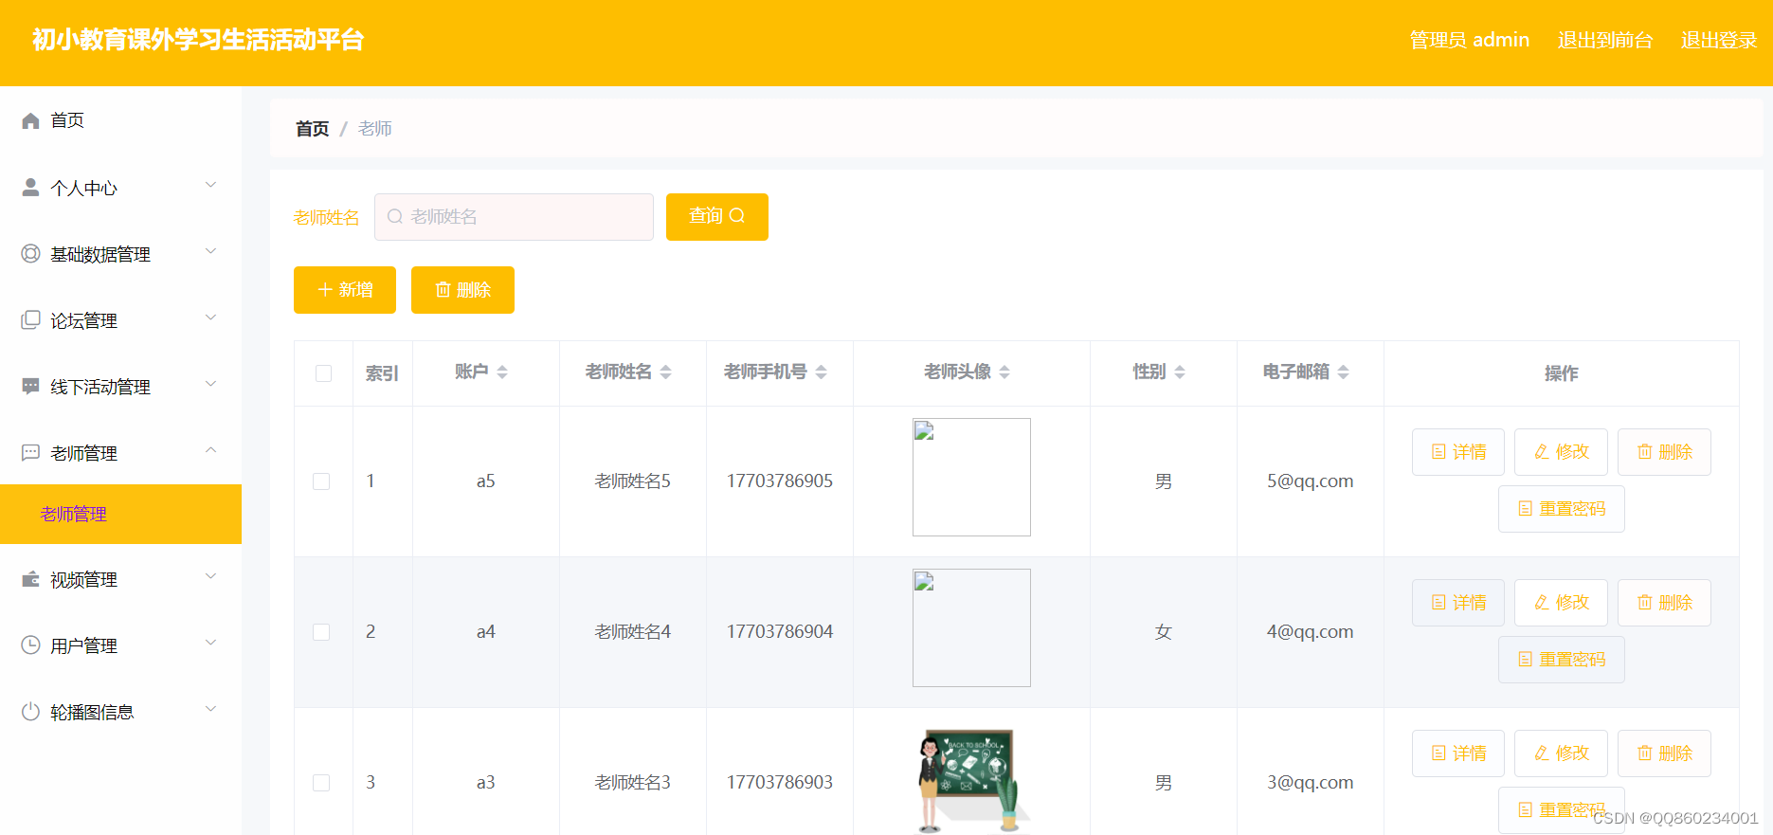This screenshot has height=835, width=1773.
Task: Click the broken avatar image for teacher a5
Action: point(971,477)
